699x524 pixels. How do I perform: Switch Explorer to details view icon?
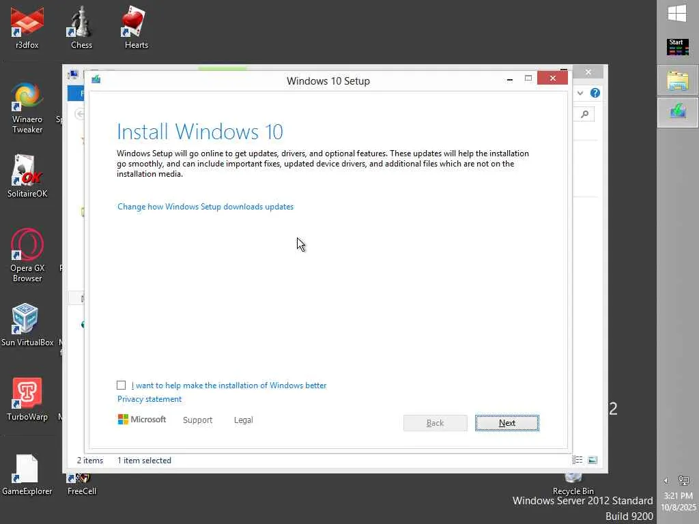point(577,460)
